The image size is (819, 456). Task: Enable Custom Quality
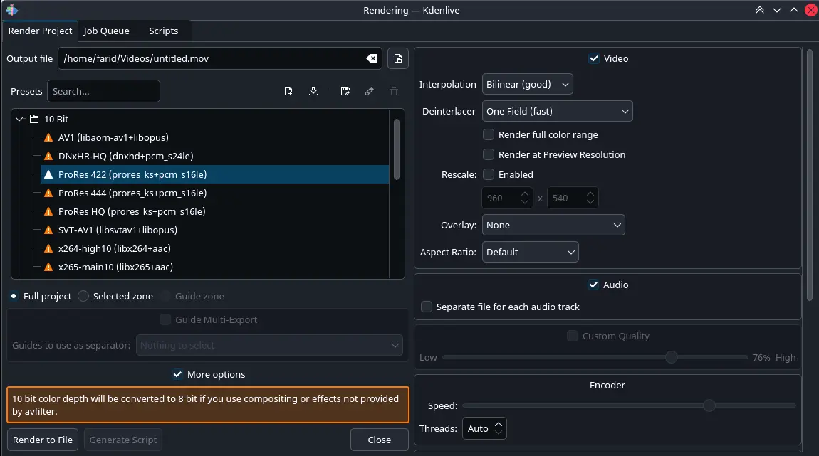click(572, 335)
